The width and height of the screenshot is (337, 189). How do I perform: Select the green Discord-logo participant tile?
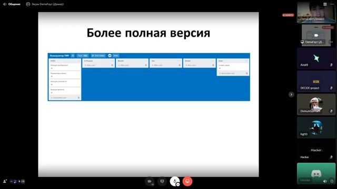[x=316, y=174]
